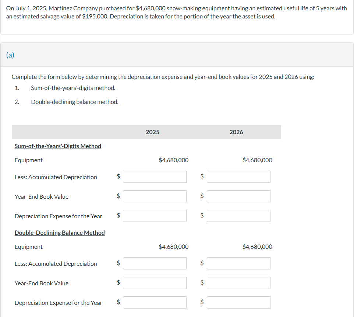The height and width of the screenshot is (317, 354).
Task: Select the 2025 Depreciation Expense field under Sum-of-Years
Action: pos(155,216)
